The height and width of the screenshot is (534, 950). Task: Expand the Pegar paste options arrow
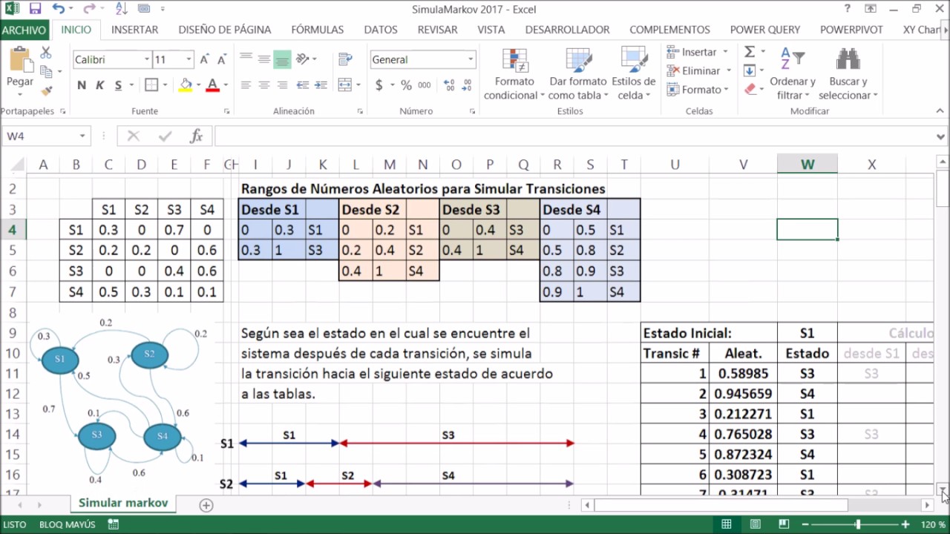click(20, 93)
